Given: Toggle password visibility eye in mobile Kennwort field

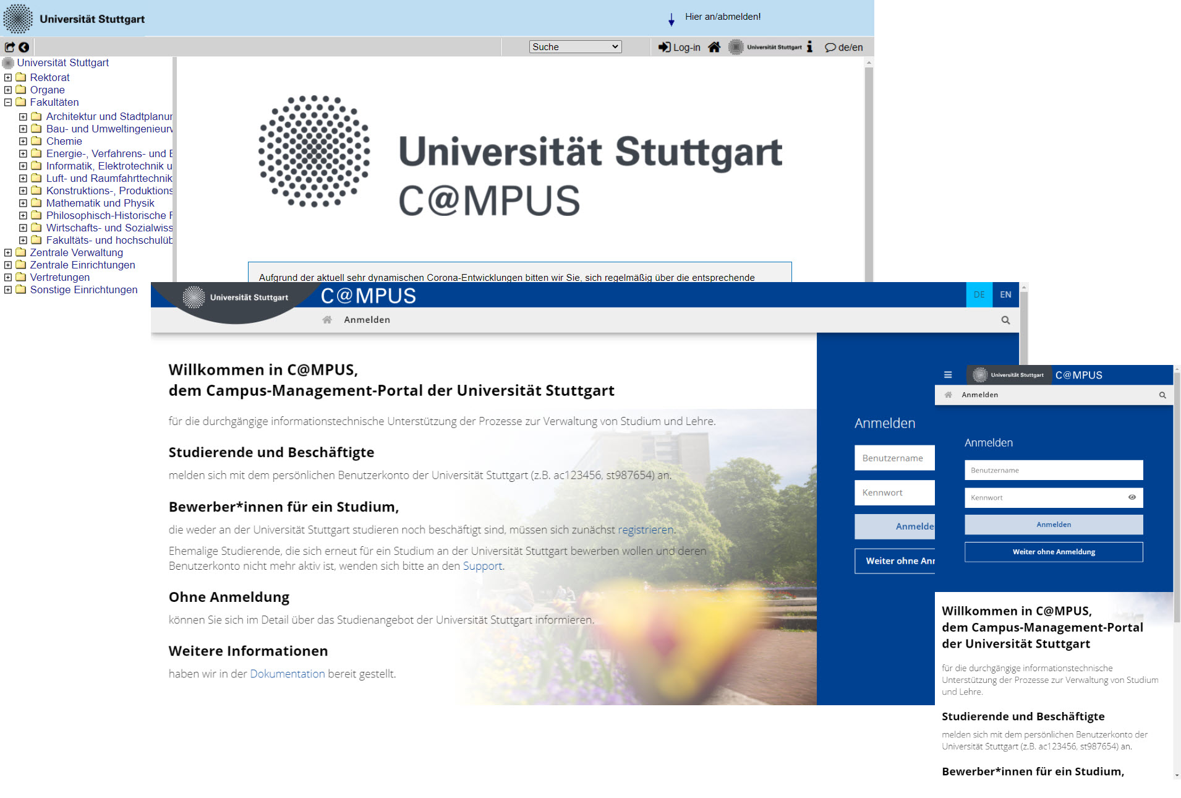Looking at the screenshot, I should (1132, 497).
